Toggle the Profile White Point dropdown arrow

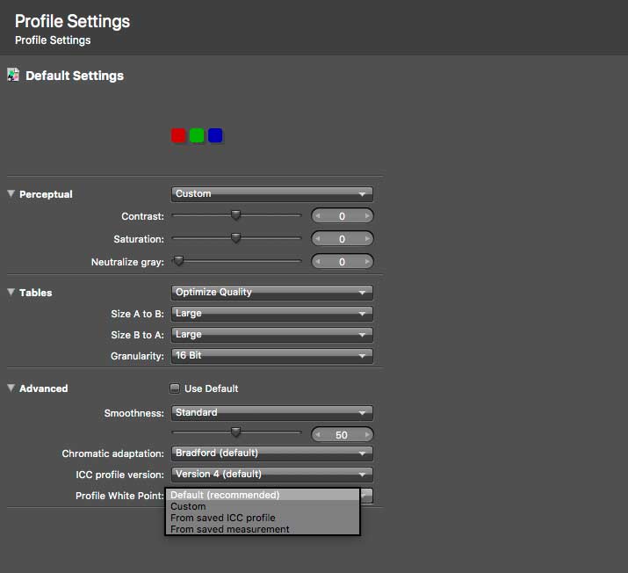366,496
